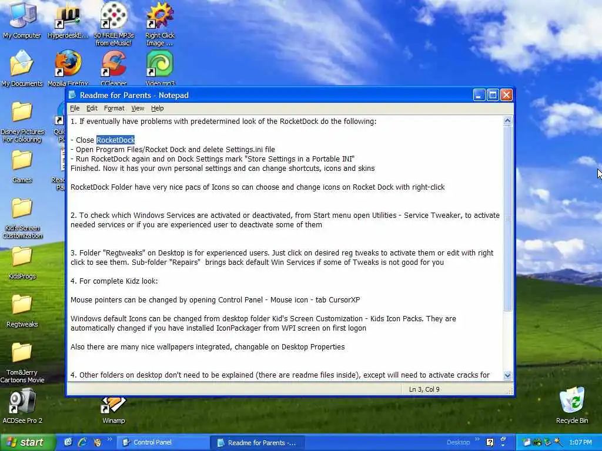Viewport: 602px width, 451px height.
Task: Select the 50 FREE MP3s from eMusic shortcut
Action: click(x=113, y=23)
